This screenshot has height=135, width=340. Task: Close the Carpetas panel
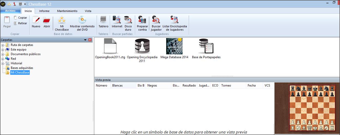90,40
